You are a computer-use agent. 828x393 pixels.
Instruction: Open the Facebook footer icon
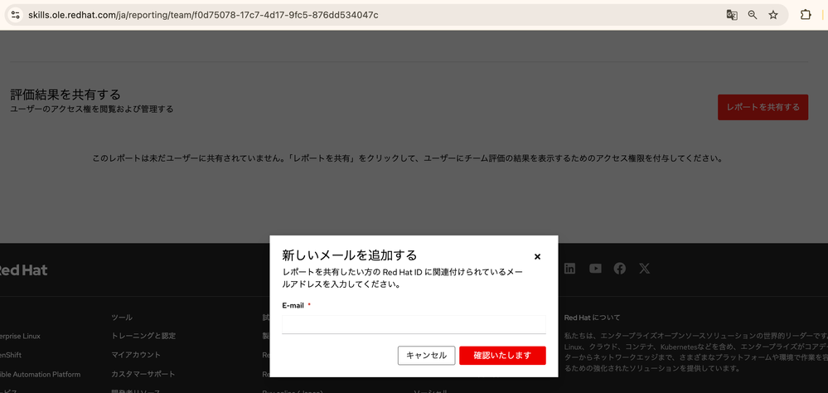619,269
